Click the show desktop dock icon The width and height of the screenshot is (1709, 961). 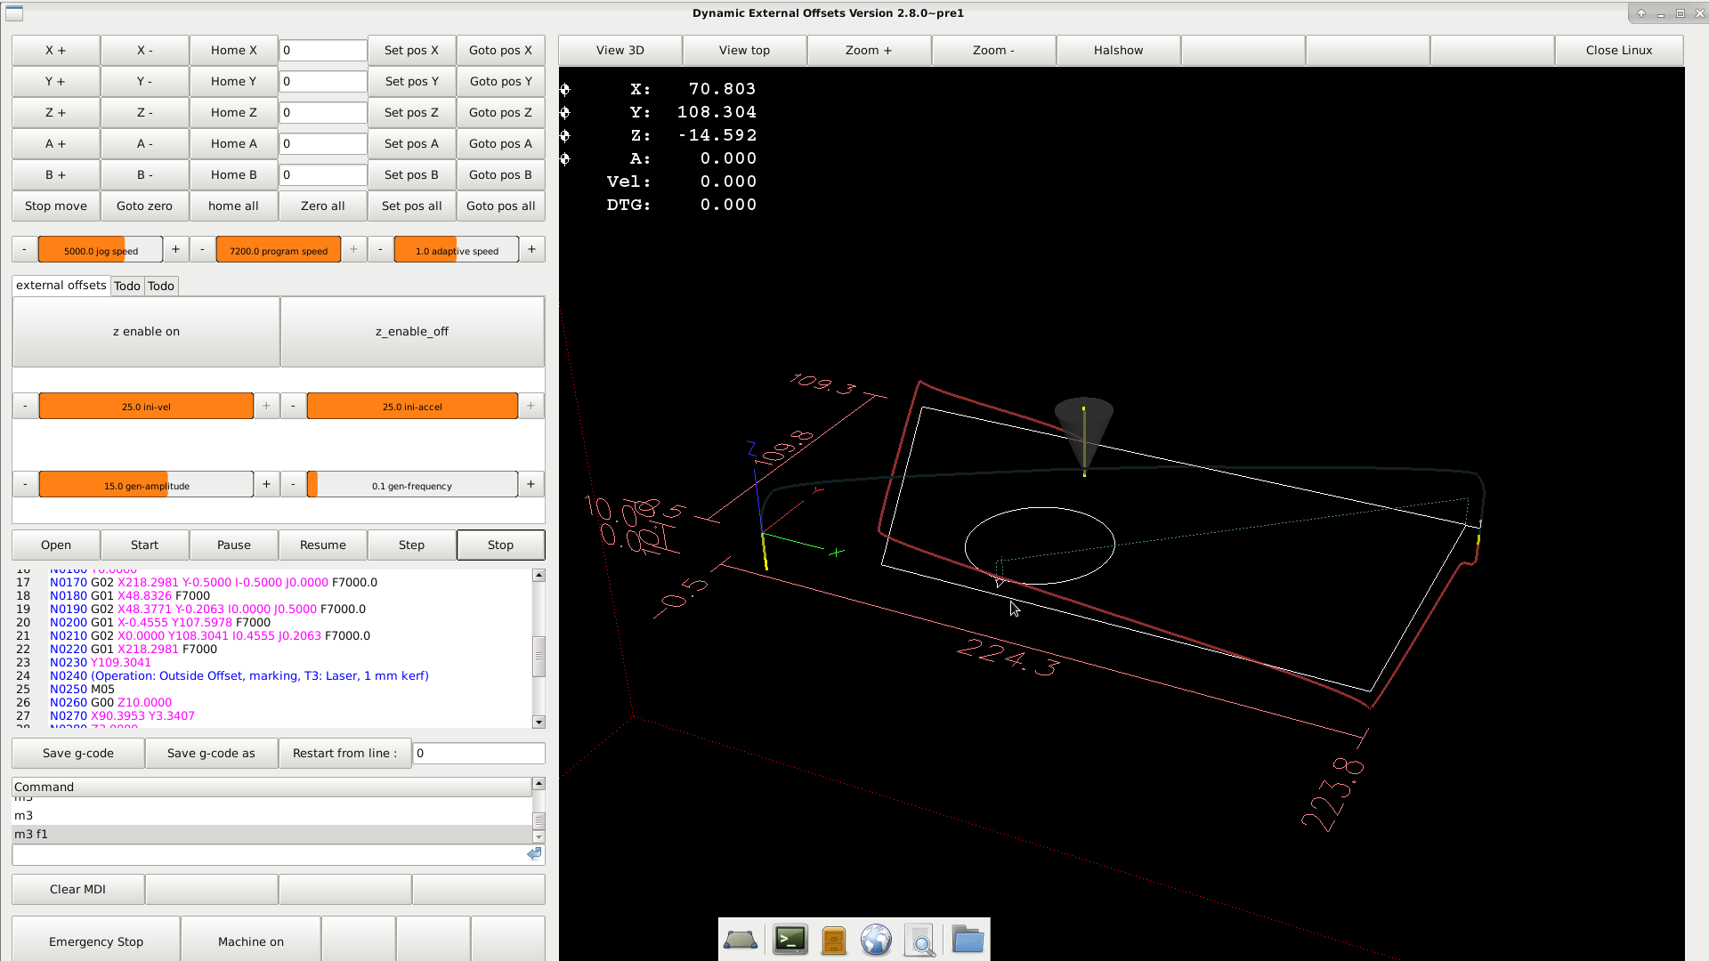pos(741,940)
